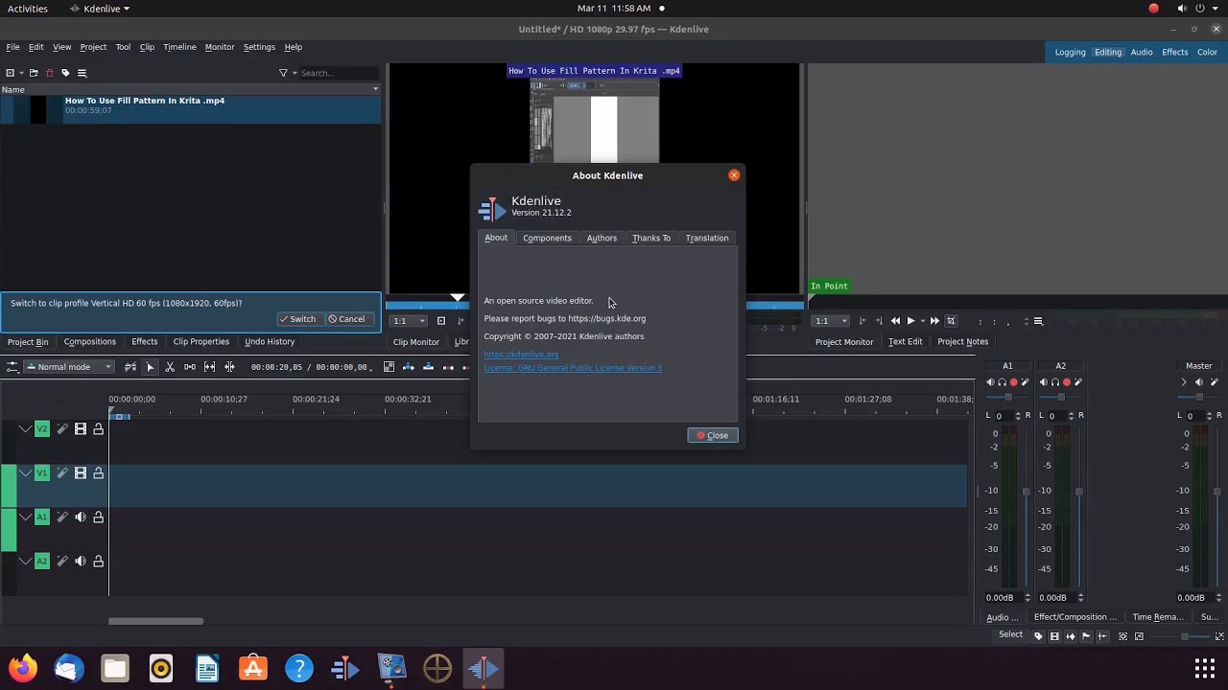Toggle the A2 record button in the mixer
This screenshot has height=690, width=1228.
pyautogui.click(x=1067, y=382)
